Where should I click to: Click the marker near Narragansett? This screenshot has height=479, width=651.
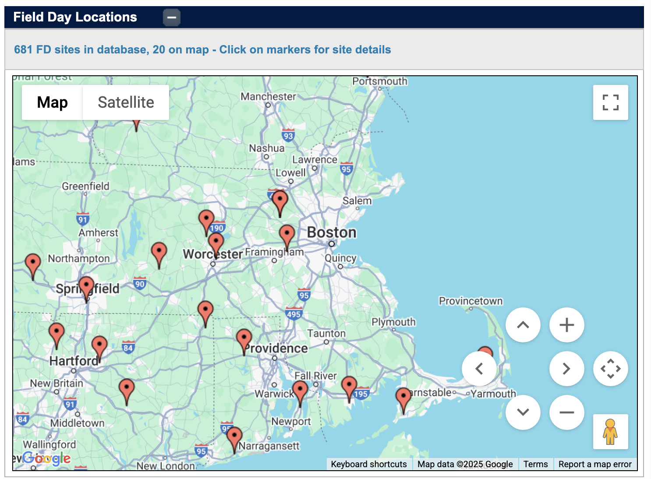click(234, 437)
